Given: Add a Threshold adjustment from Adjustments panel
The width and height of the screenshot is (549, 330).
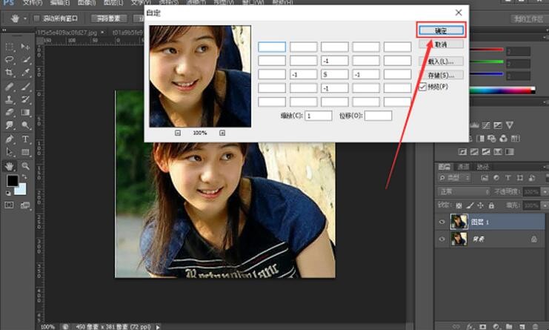Looking at the screenshot, I should (486, 152).
